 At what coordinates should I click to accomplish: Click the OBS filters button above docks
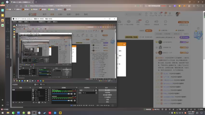coord(43,85)
